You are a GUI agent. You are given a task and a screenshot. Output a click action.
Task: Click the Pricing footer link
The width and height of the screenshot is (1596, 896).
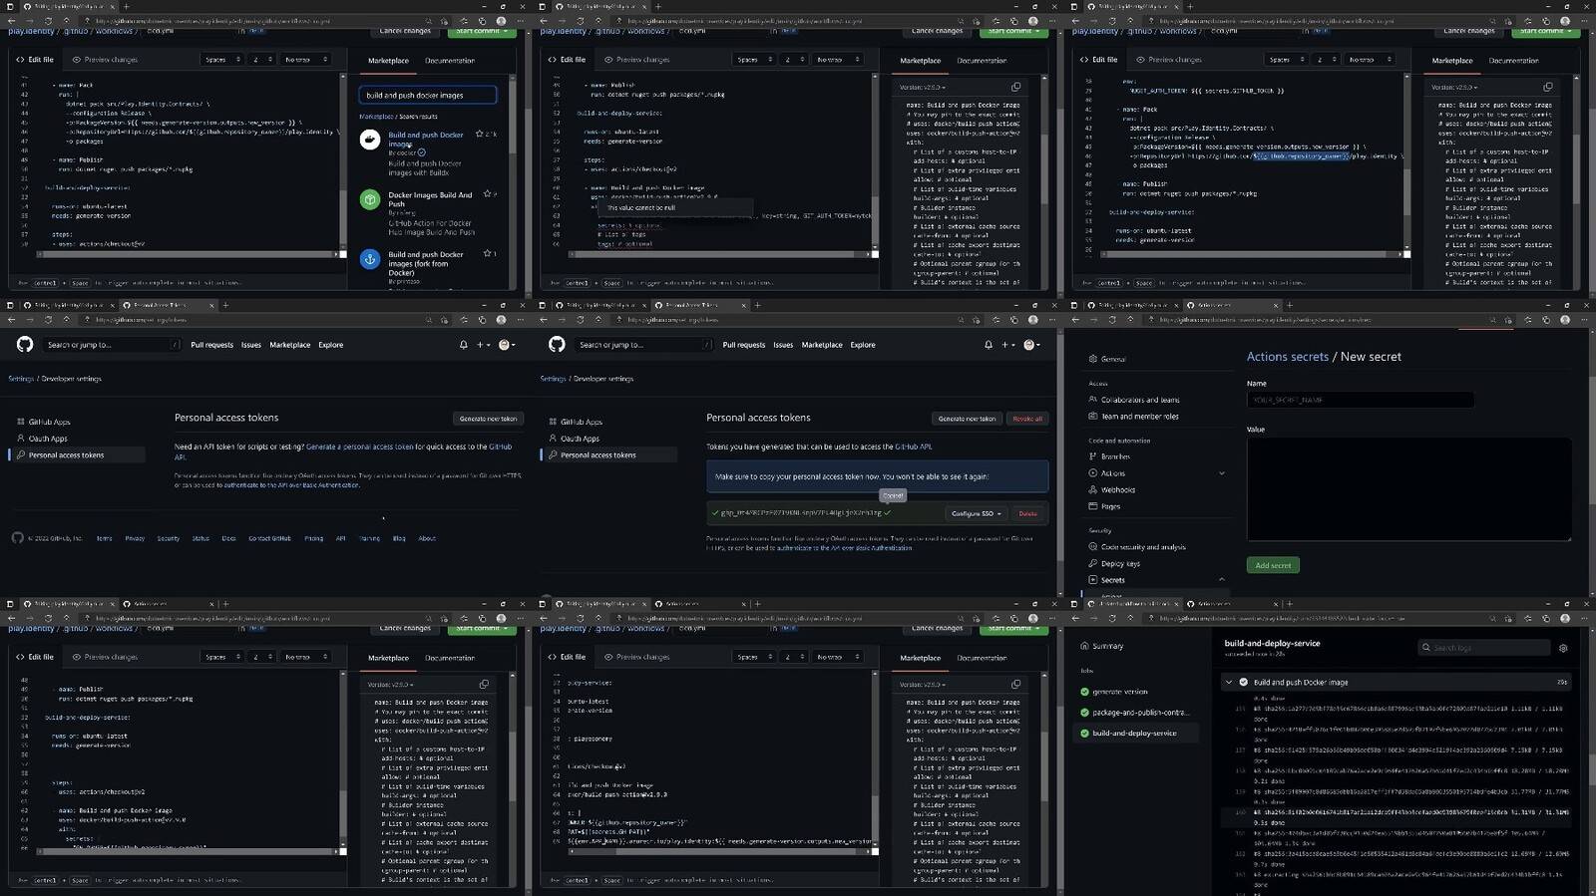(x=313, y=538)
